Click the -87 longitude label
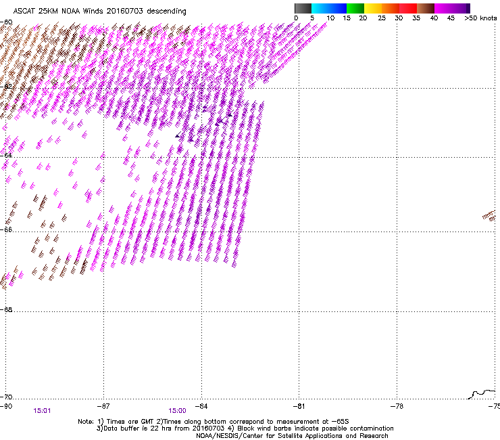This screenshot has width=500, height=440. pos(103,406)
